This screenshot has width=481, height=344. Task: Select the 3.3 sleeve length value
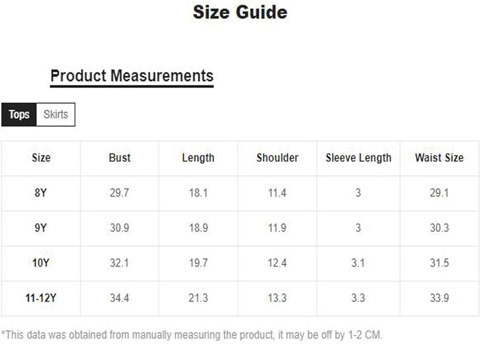(x=358, y=298)
